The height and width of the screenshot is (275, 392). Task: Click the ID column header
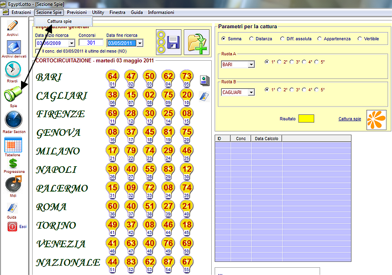222,139
